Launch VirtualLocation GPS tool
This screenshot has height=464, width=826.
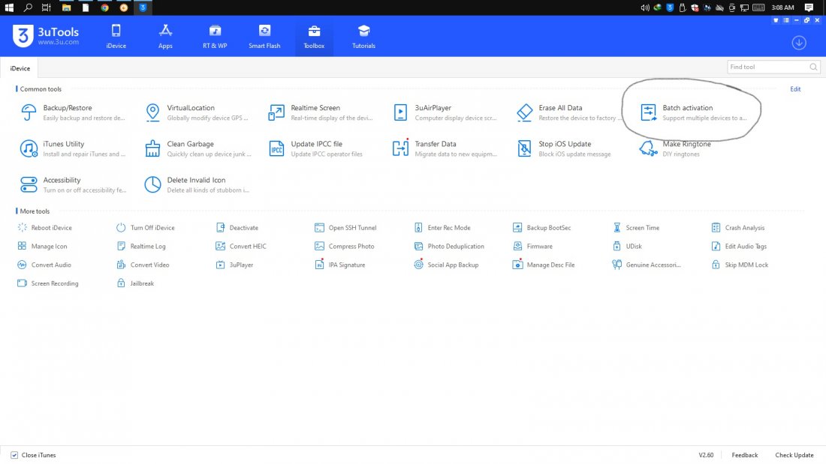pyautogui.click(x=197, y=112)
